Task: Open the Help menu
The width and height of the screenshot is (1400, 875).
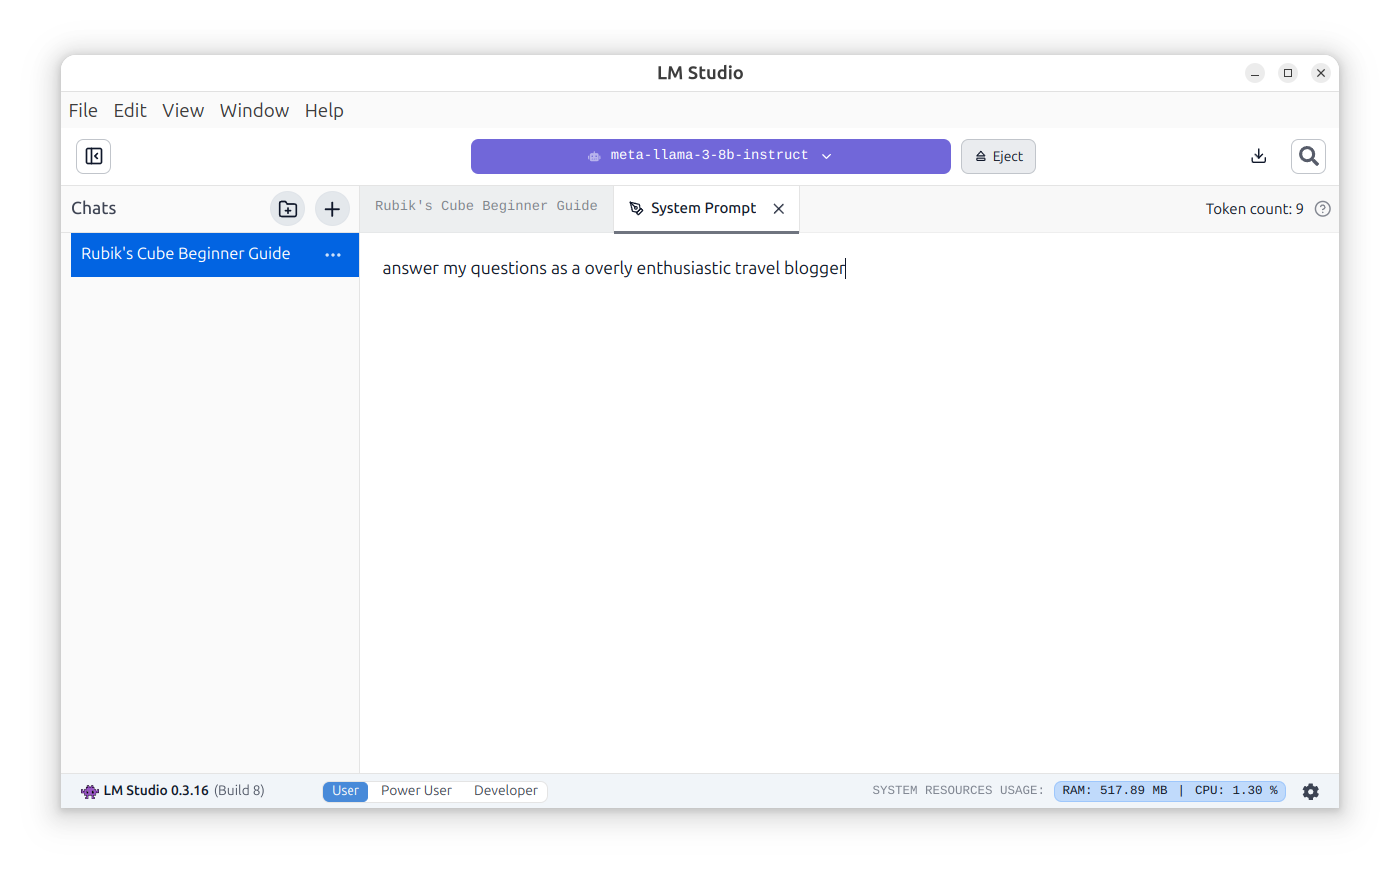Action: coord(324,110)
